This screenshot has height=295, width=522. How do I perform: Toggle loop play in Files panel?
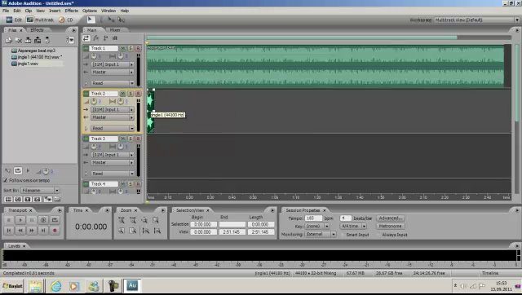tap(18, 170)
